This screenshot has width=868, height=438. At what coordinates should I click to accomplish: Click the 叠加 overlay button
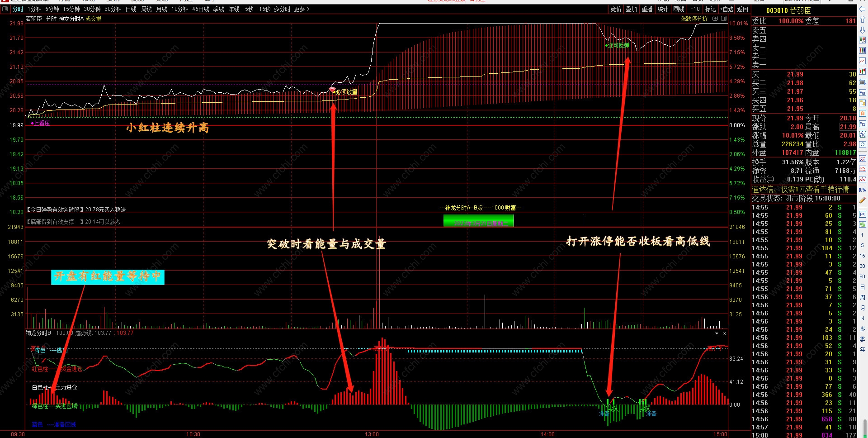pos(632,9)
